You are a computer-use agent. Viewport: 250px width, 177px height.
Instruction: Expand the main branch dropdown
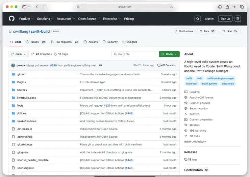(x=18, y=54)
